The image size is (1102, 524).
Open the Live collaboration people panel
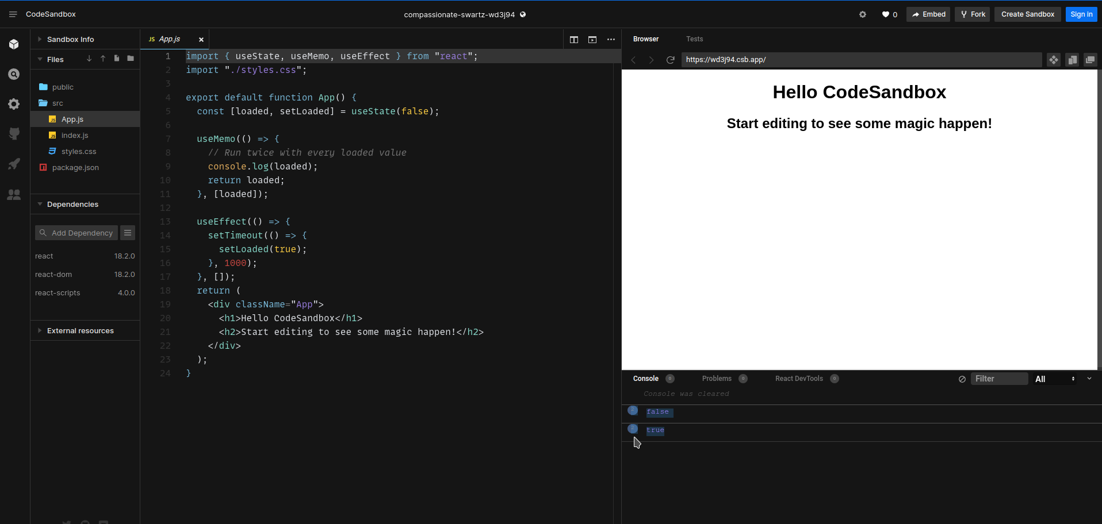(14, 195)
